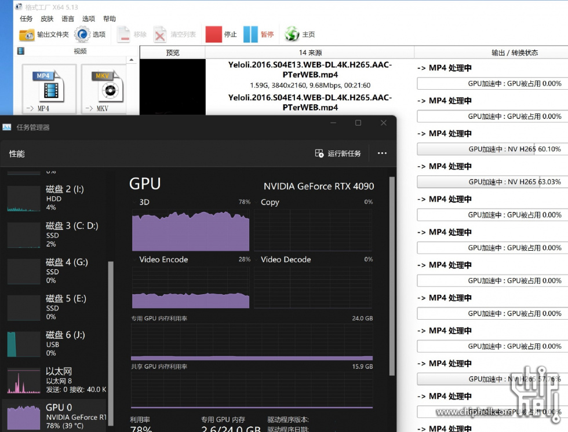Screen dimensions: 568x432
Task: Select the MKV conversion format icon
Action: click(x=104, y=89)
